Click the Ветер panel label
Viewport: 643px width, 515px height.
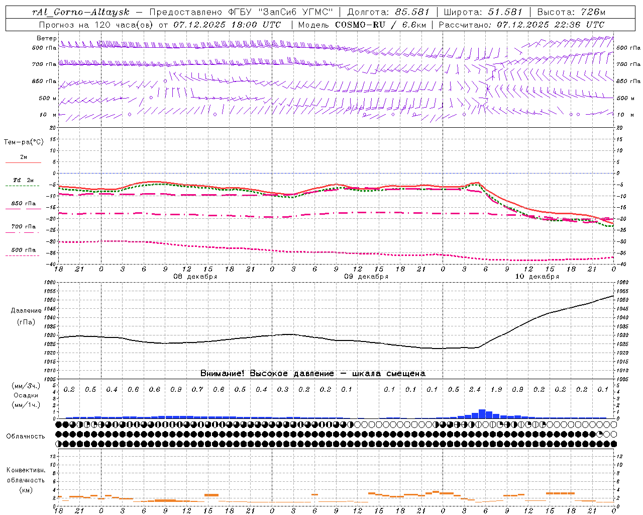tap(47, 38)
